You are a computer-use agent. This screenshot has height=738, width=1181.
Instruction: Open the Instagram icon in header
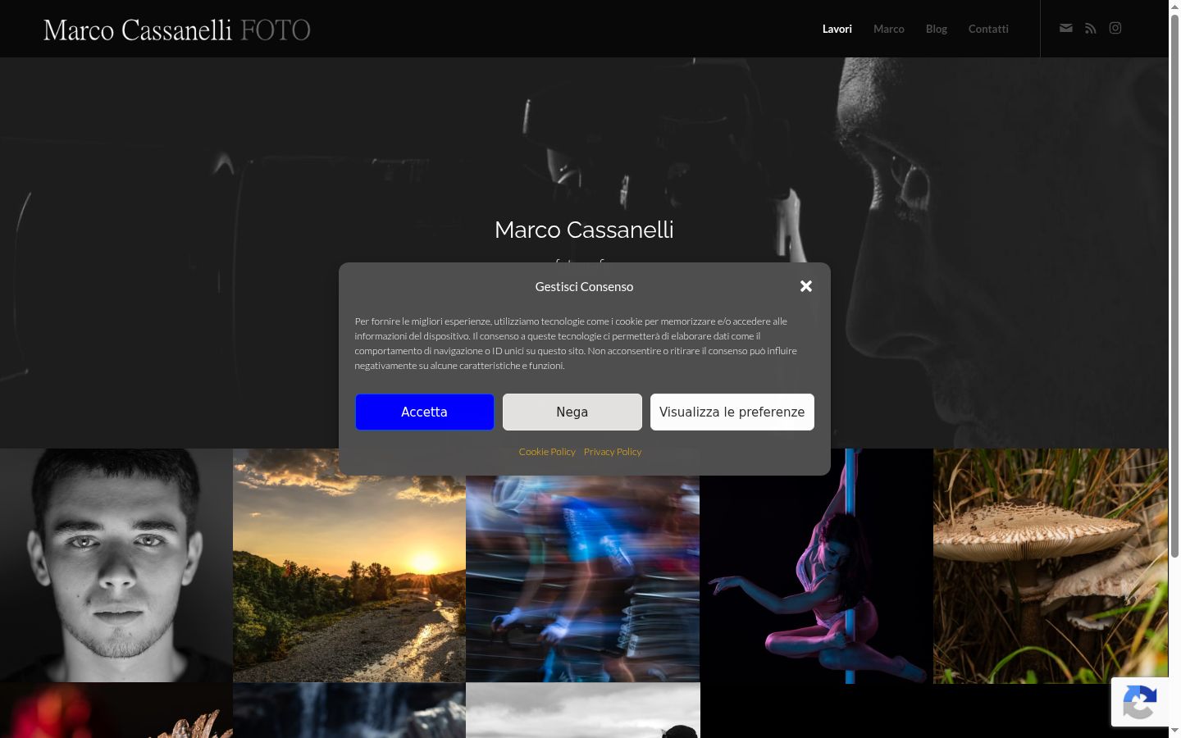(1115, 28)
